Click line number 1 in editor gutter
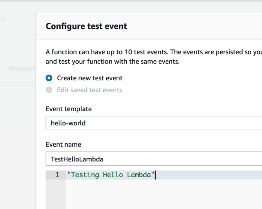Screen dimensions: 262x209 click(x=57, y=175)
